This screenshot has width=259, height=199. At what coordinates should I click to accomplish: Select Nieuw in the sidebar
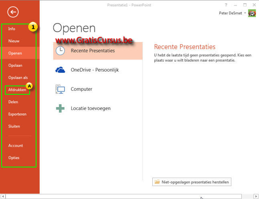(14, 41)
